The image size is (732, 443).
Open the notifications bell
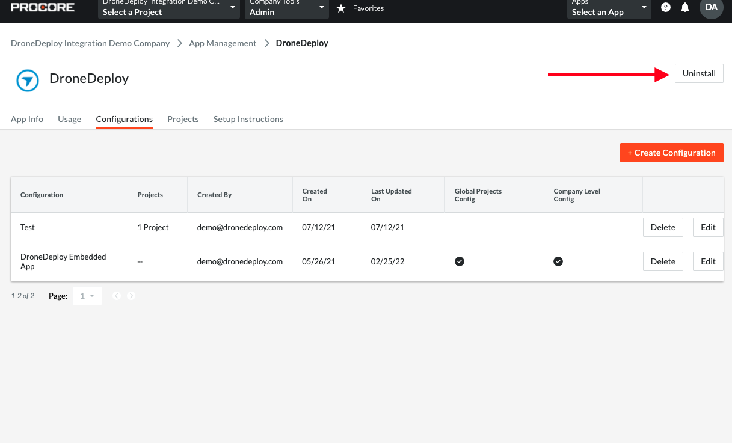coord(686,7)
